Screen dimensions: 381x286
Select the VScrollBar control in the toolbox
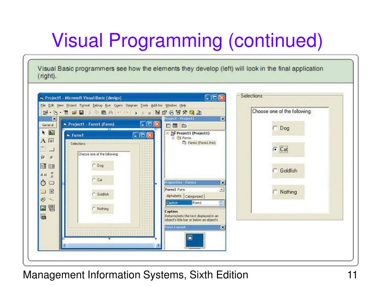51,174
